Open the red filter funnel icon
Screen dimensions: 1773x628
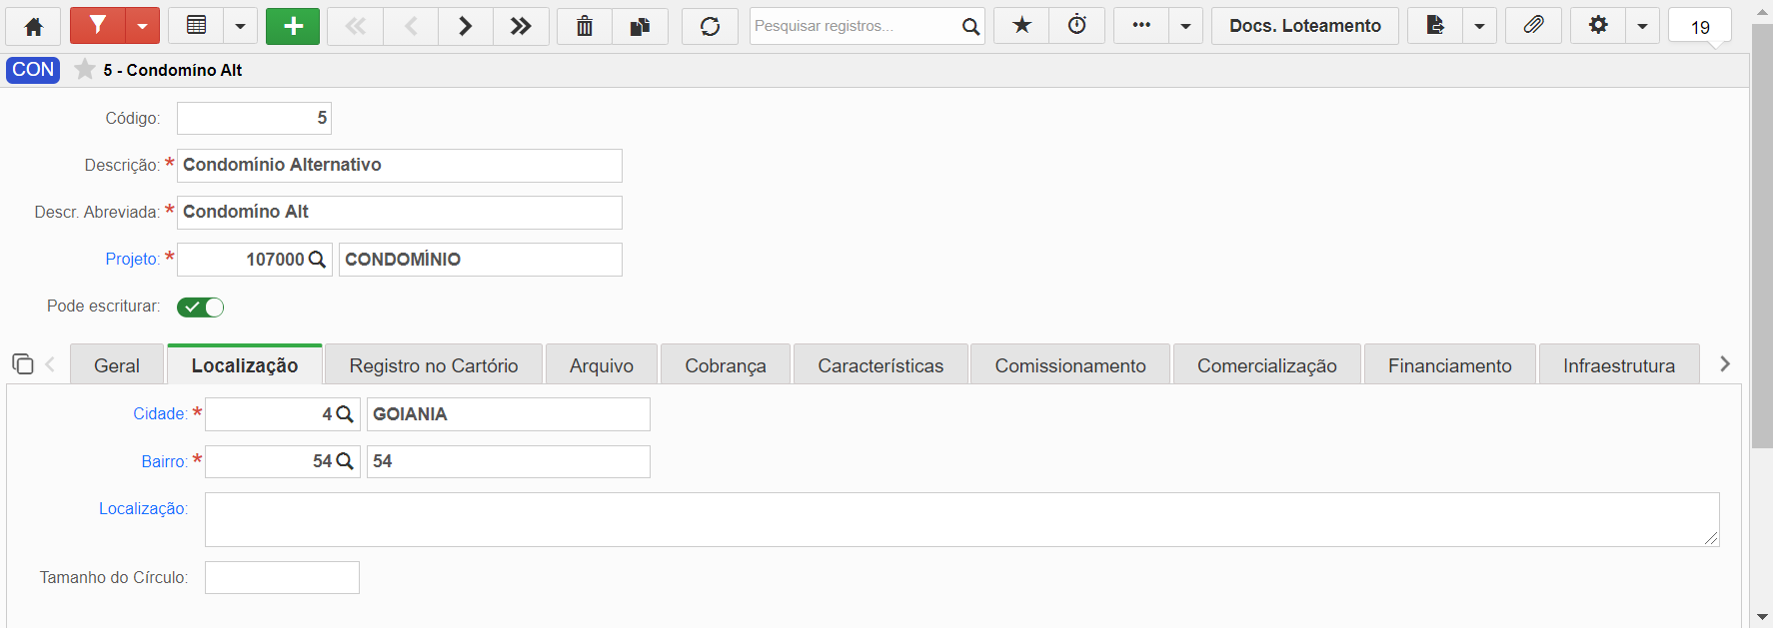pos(98,26)
